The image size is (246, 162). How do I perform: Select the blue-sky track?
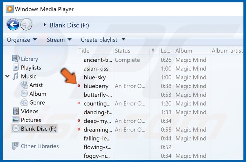[95, 77]
